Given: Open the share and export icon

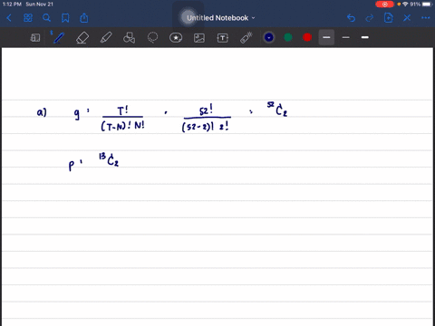Looking at the screenshot, I should click(x=84, y=18).
